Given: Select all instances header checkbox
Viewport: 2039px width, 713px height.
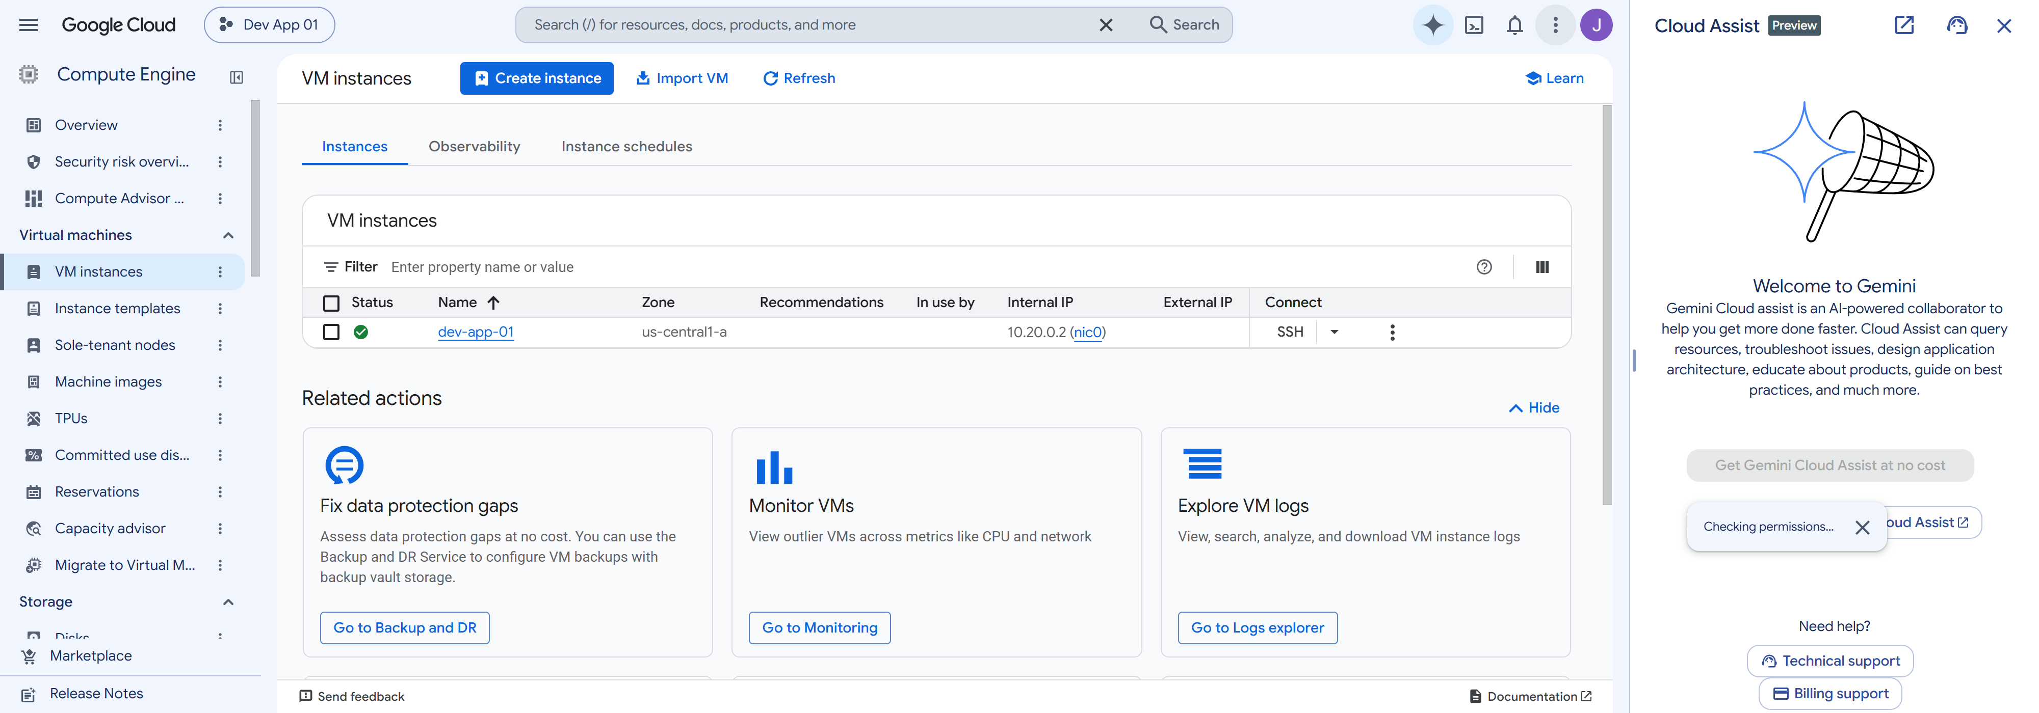Looking at the screenshot, I should pyautogui.click(x=331, y=303).
